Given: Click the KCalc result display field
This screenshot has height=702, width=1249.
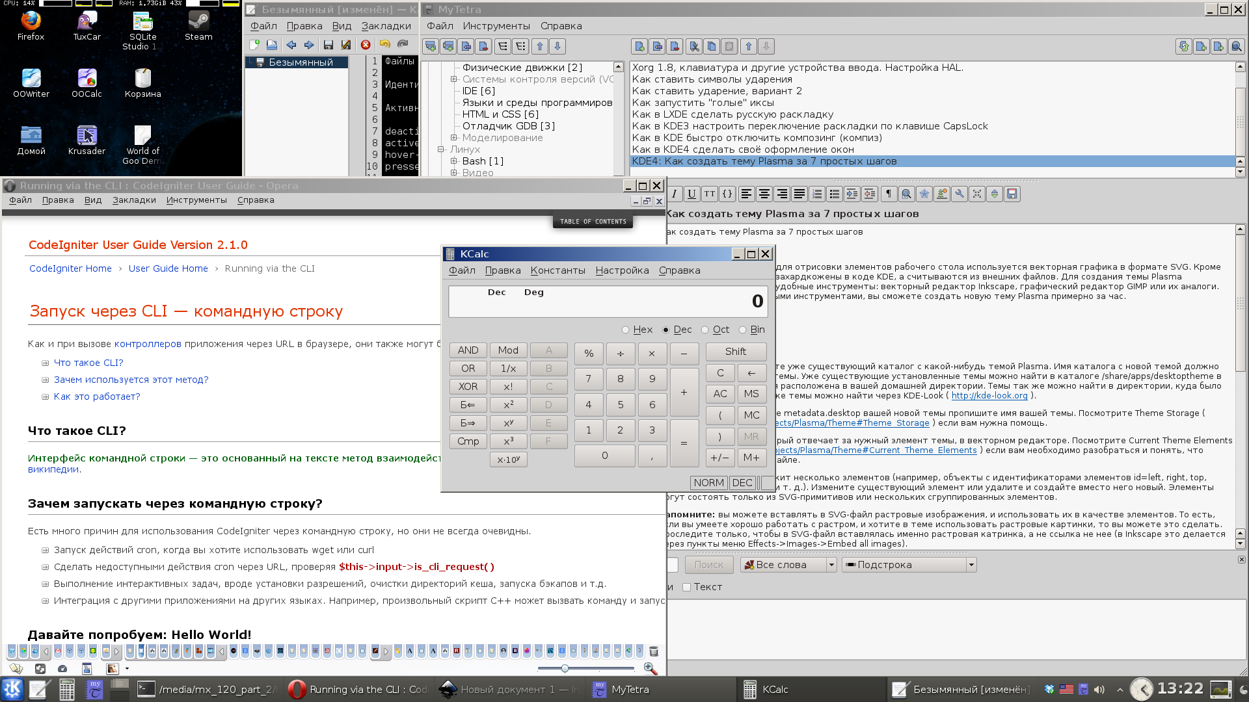Looking at the screenshot, I should coord(608,301).
